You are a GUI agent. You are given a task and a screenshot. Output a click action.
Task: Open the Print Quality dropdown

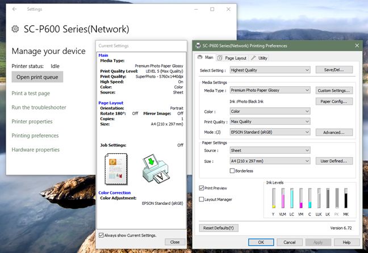tap(270, 121)
